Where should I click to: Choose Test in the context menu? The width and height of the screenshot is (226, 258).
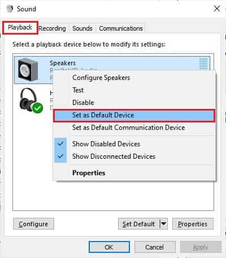(x=134, y=90)
